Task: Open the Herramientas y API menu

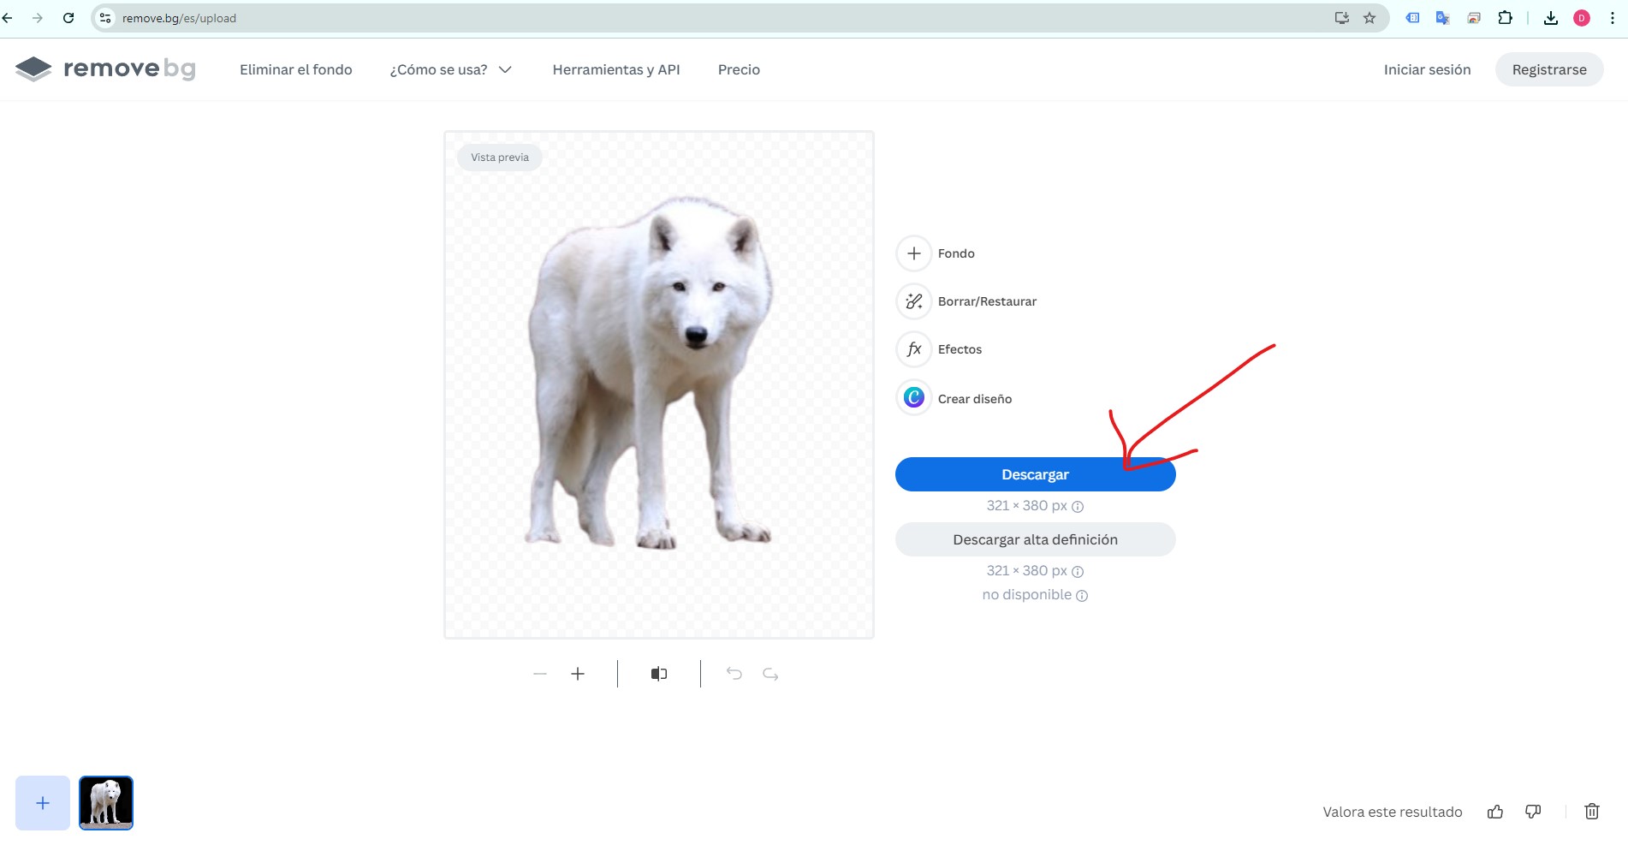Action: [616, 69]
